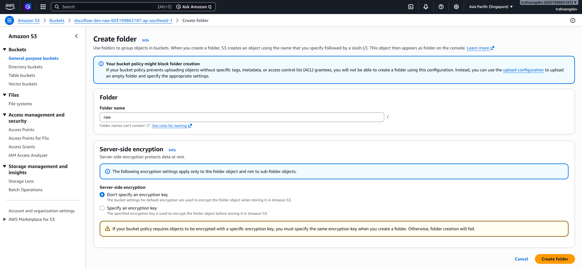This screenshot has height=269, width=582.
Task: Open See rules for naming link
Action: coord(172,126)
